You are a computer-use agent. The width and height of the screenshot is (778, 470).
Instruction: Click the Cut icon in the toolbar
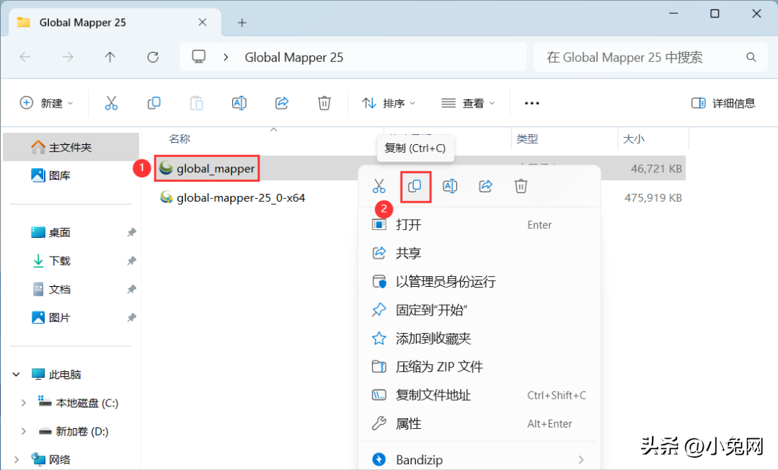[111, 103]
